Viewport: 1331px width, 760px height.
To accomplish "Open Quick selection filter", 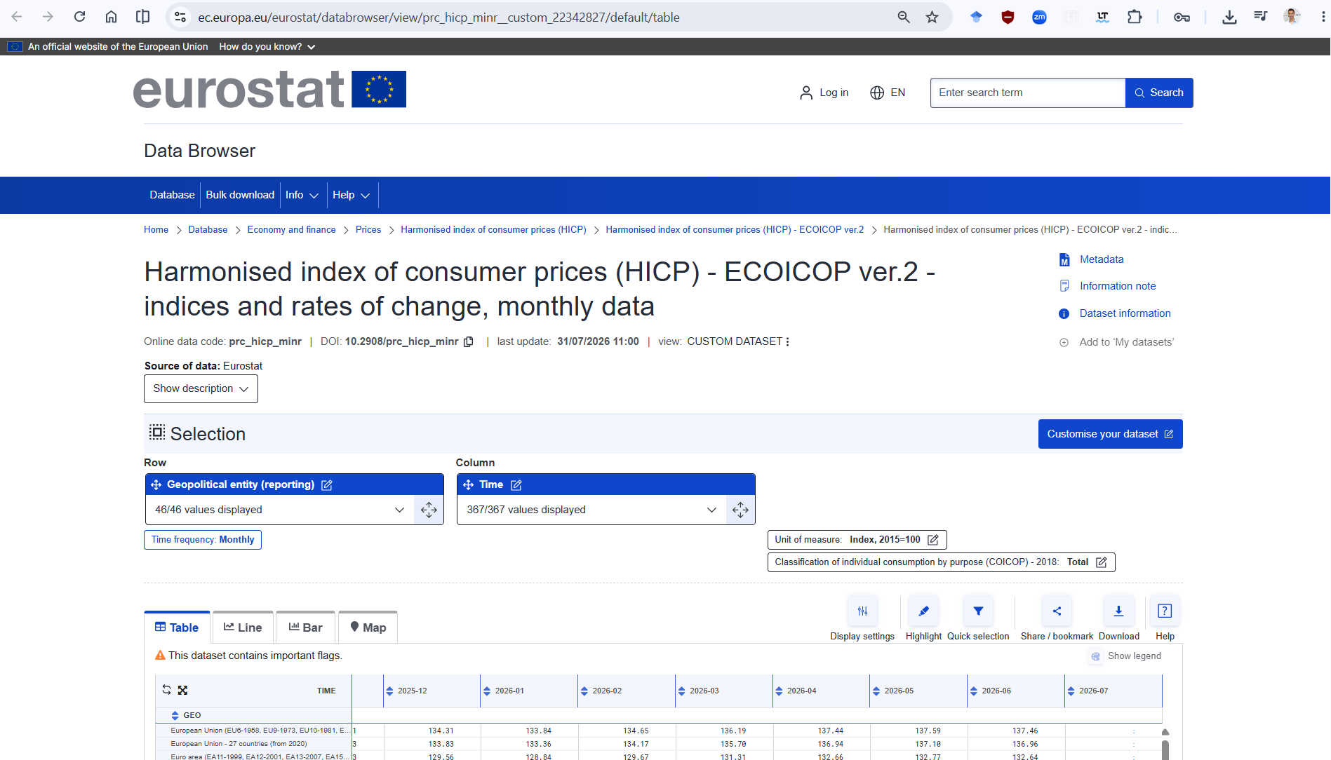I will (x=978, y=611).
